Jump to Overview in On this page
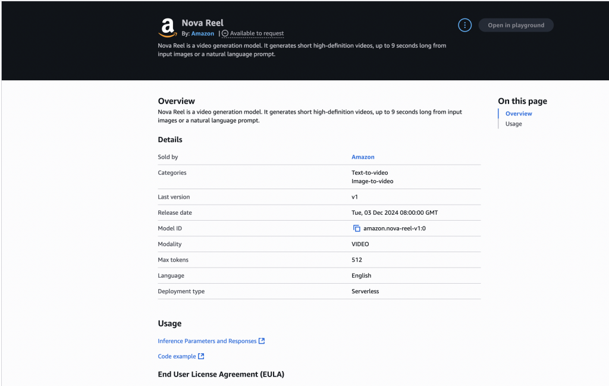Viewport: 609px width, 386px height. click(x=519, y=114)
